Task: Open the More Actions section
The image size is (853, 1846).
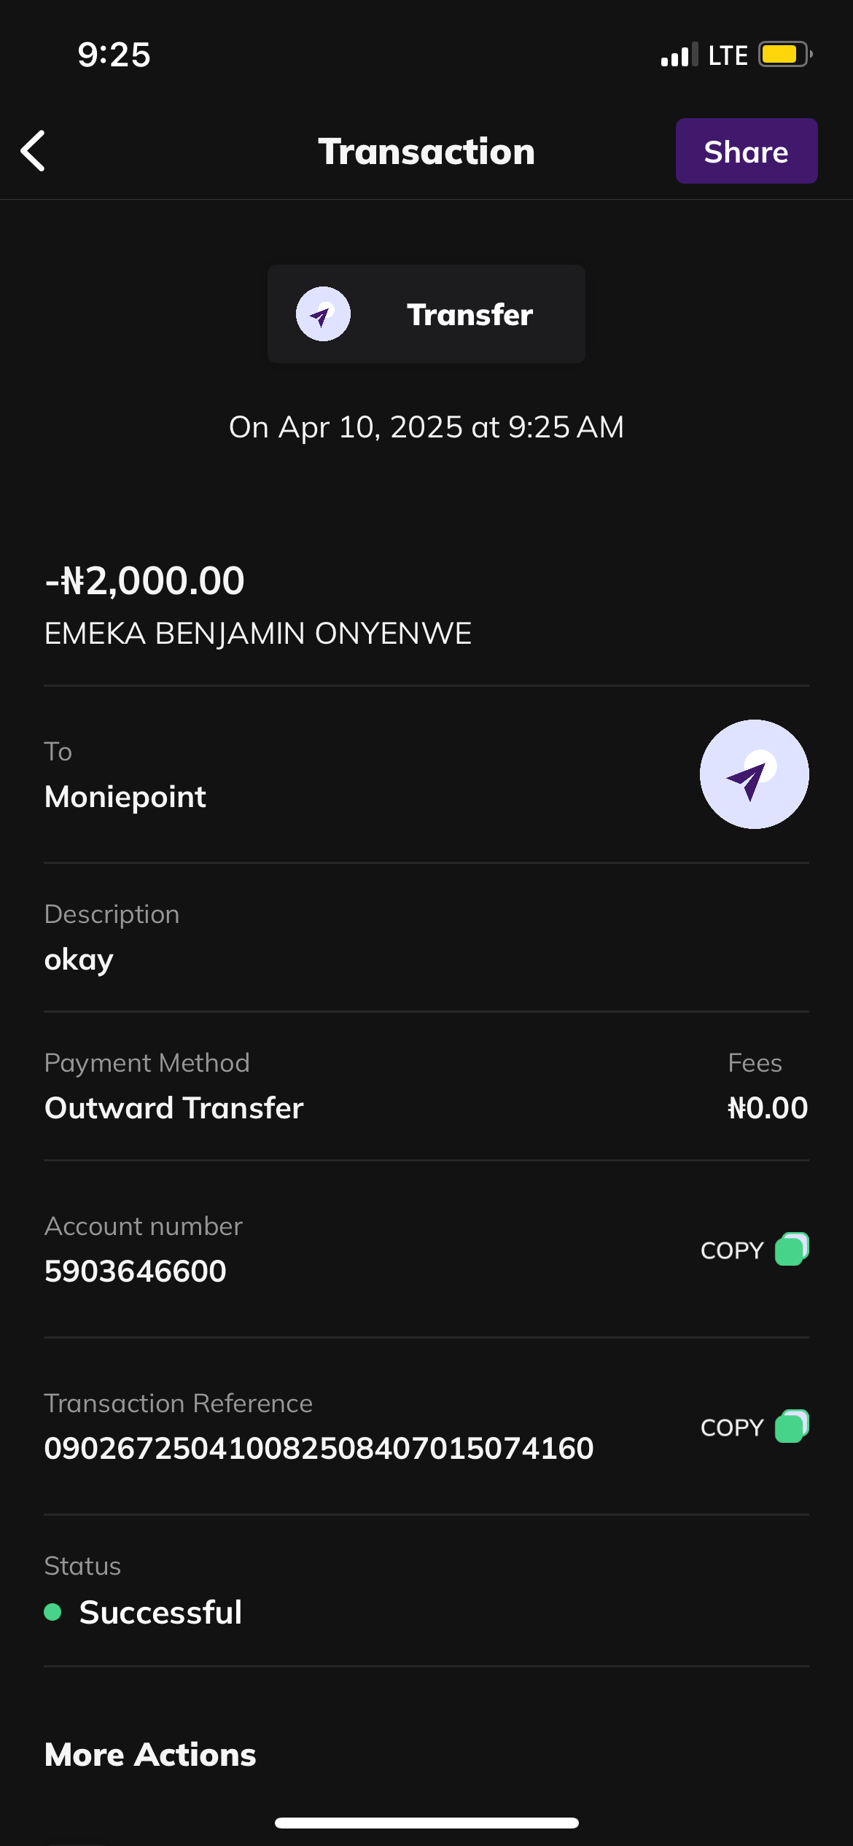Action: click(150, 1755)
